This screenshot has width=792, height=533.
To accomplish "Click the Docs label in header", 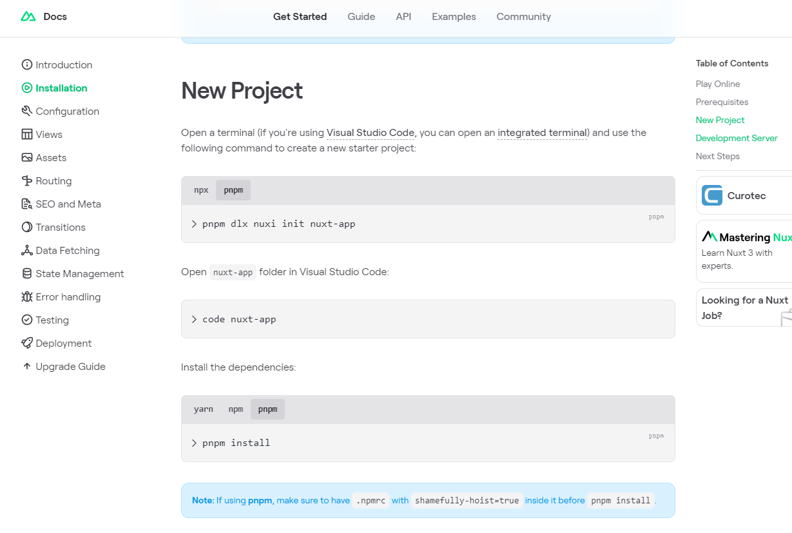I will [55, 17].
